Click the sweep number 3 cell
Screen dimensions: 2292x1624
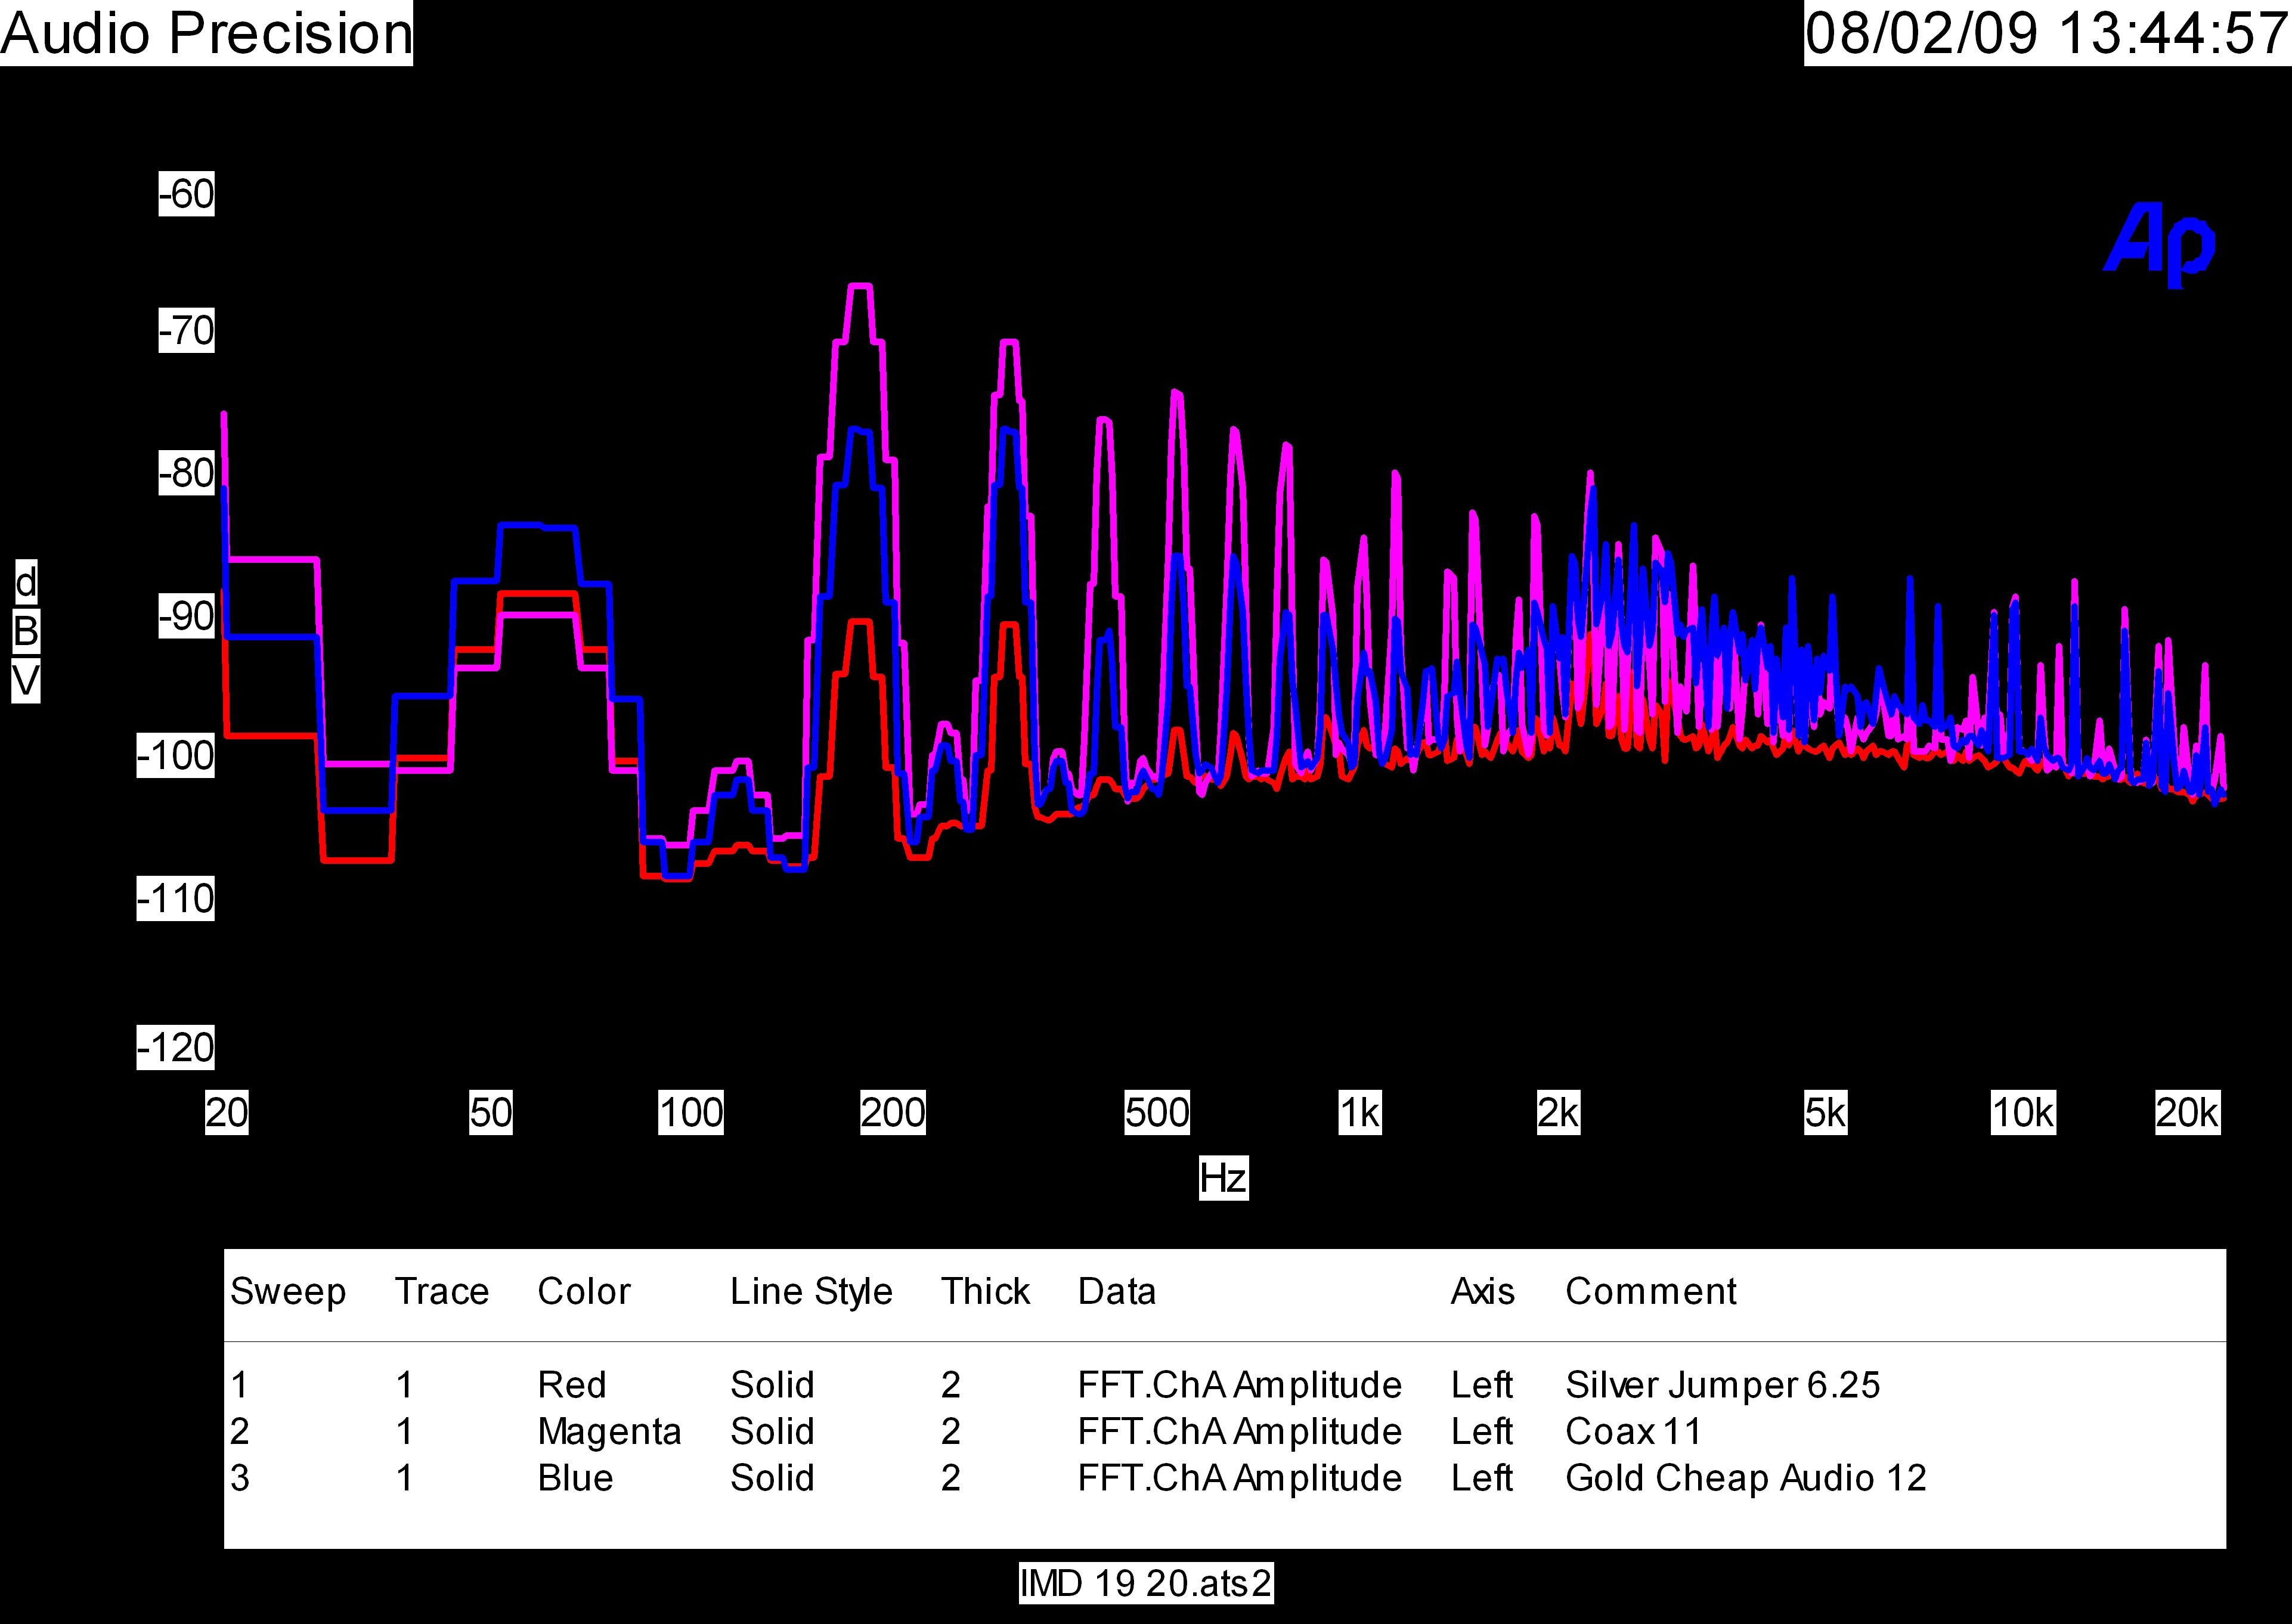coord(240,1478)
